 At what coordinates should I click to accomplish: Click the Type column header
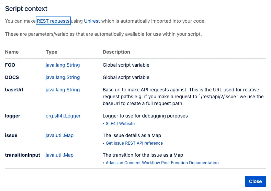pyautogui.click(x=52, y=52)
